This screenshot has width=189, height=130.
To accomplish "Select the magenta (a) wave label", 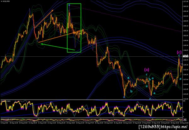I will (147, 70).
